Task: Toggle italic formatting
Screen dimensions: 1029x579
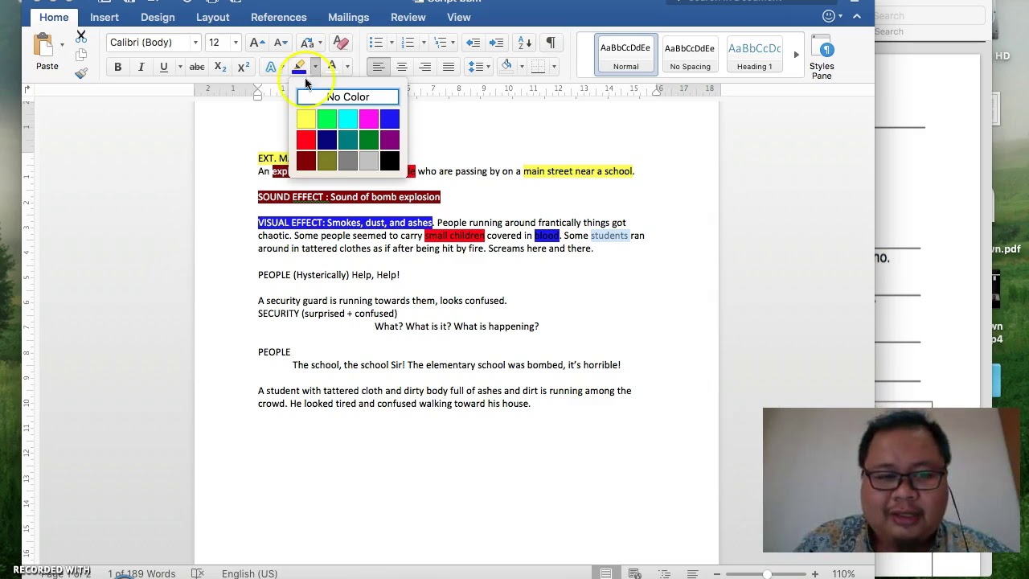Action: (x=141, y=67)
